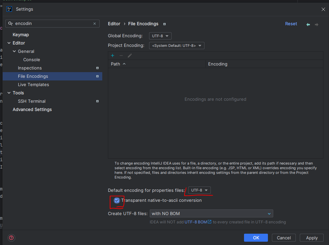Click the search magnifier icon in settings search

tap(10, 24)
